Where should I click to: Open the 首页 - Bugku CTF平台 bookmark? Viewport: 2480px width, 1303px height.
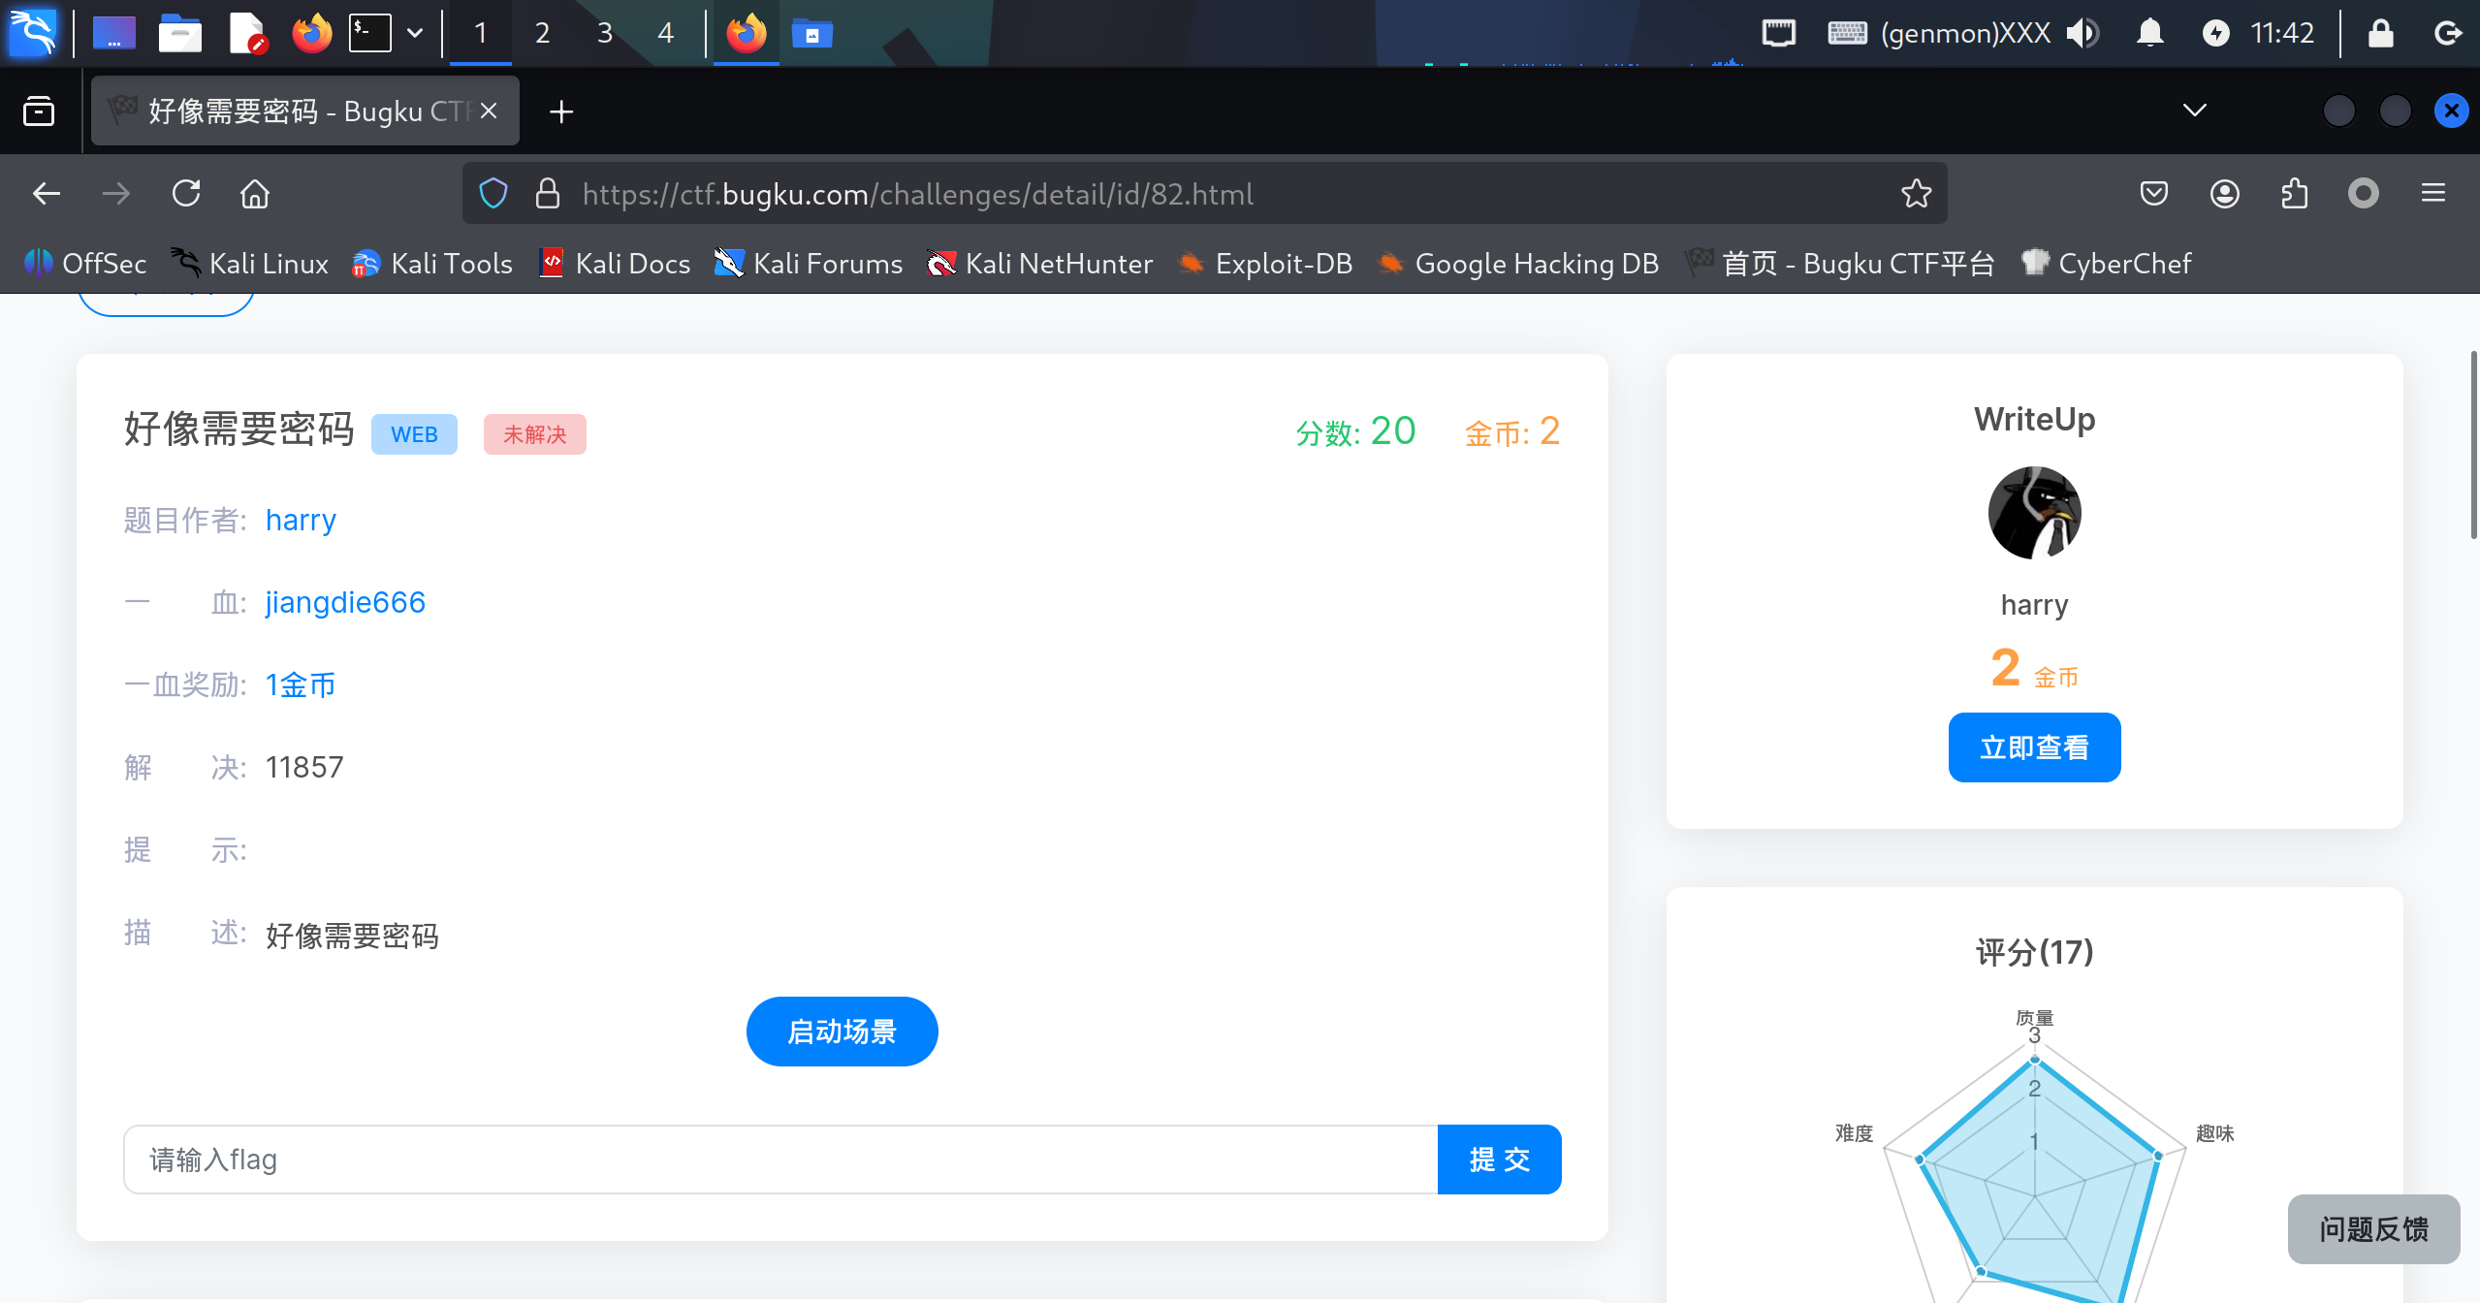point(1839,263)
